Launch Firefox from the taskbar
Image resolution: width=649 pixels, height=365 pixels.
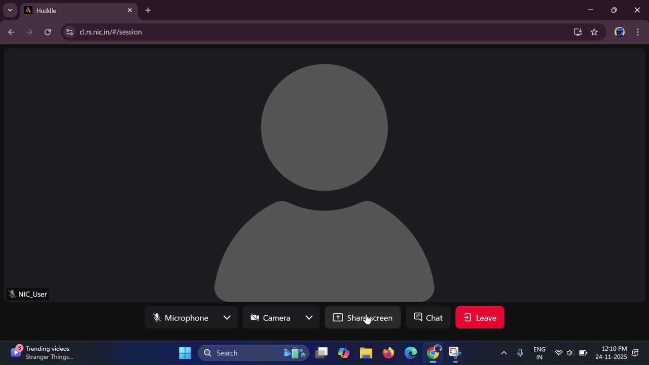[x=388, y=353]
